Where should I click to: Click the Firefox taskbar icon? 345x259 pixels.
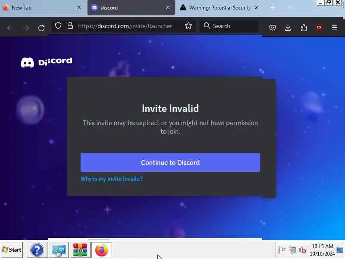point(102,250)
